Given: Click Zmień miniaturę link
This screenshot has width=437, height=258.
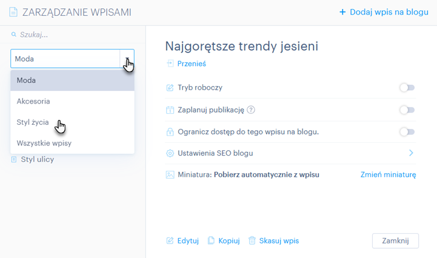Looking at the screenshot, I should (389, 174).
